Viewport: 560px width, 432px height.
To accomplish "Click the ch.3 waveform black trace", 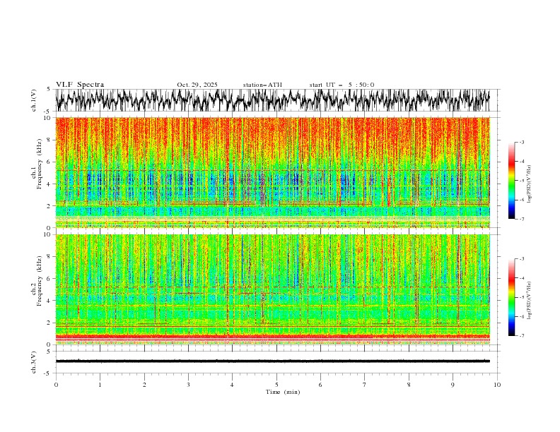I will coord(272,361).
